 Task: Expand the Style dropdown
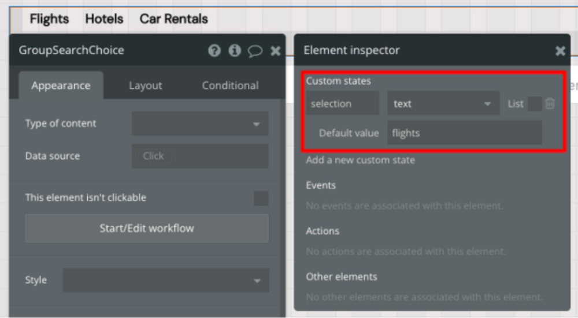165,280
